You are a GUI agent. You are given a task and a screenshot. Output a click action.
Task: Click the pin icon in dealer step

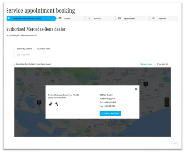point(9,18)
